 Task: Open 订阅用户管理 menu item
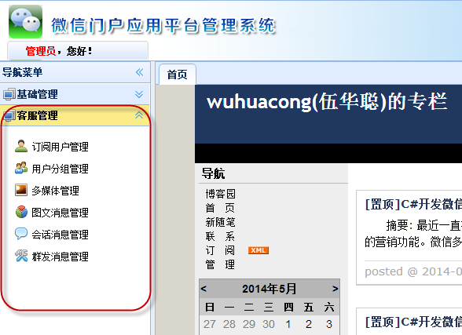(x=60, y=147)
